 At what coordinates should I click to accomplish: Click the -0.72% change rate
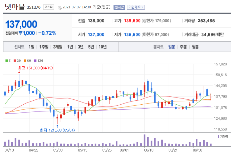[x=47, y=33]
